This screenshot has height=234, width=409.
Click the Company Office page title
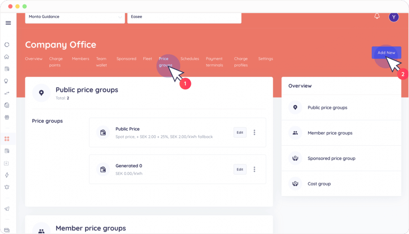tap(61, 45)
